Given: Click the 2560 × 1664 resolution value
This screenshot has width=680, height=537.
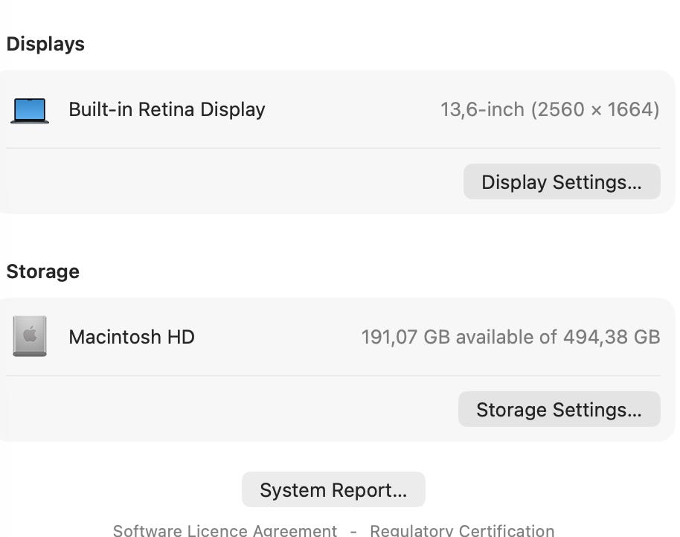Looking at the screenshot, I should [x=595, y=110].
